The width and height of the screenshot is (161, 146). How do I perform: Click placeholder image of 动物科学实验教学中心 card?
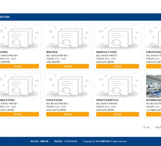pyautogui.click(x=118, y=86)
